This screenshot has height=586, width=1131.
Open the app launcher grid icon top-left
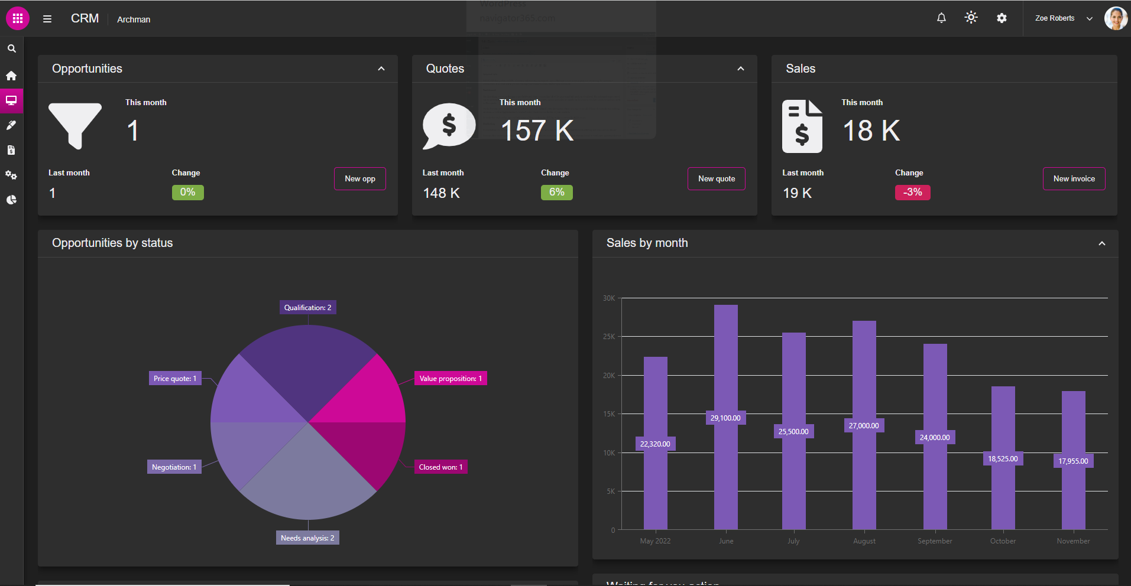tap(17, 18)
